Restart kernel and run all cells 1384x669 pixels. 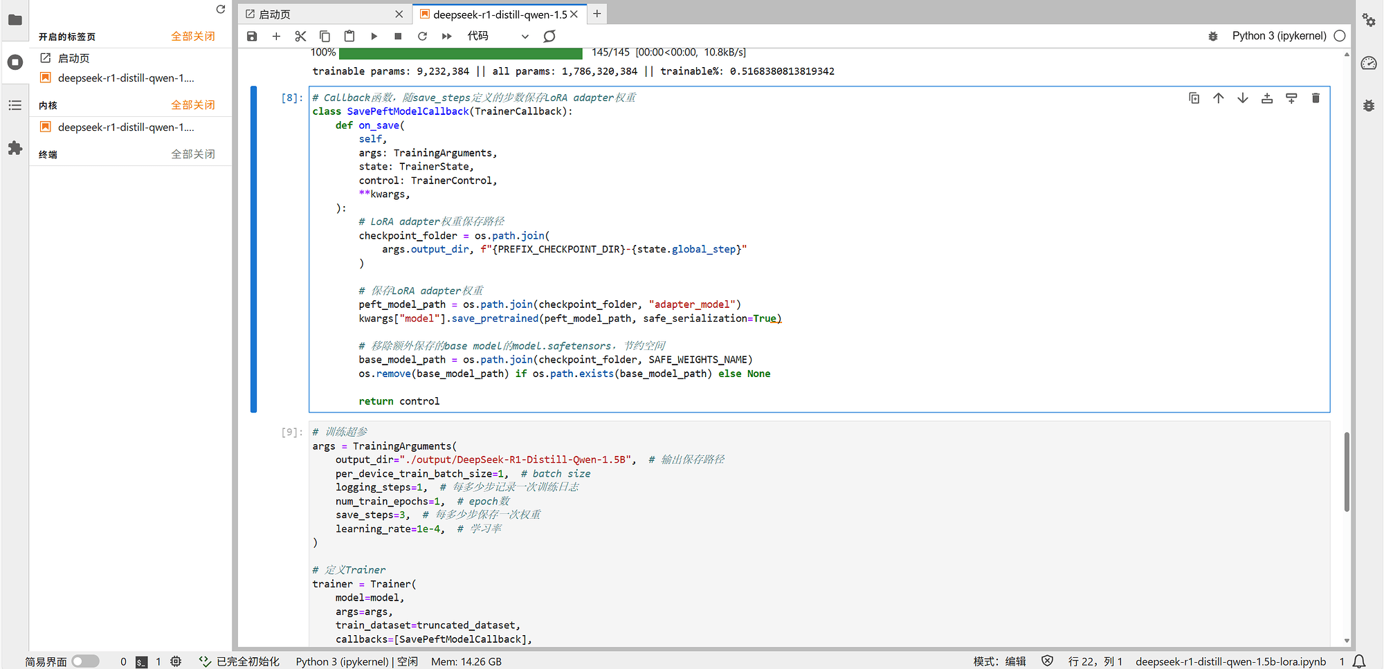[x=446, y=36]
